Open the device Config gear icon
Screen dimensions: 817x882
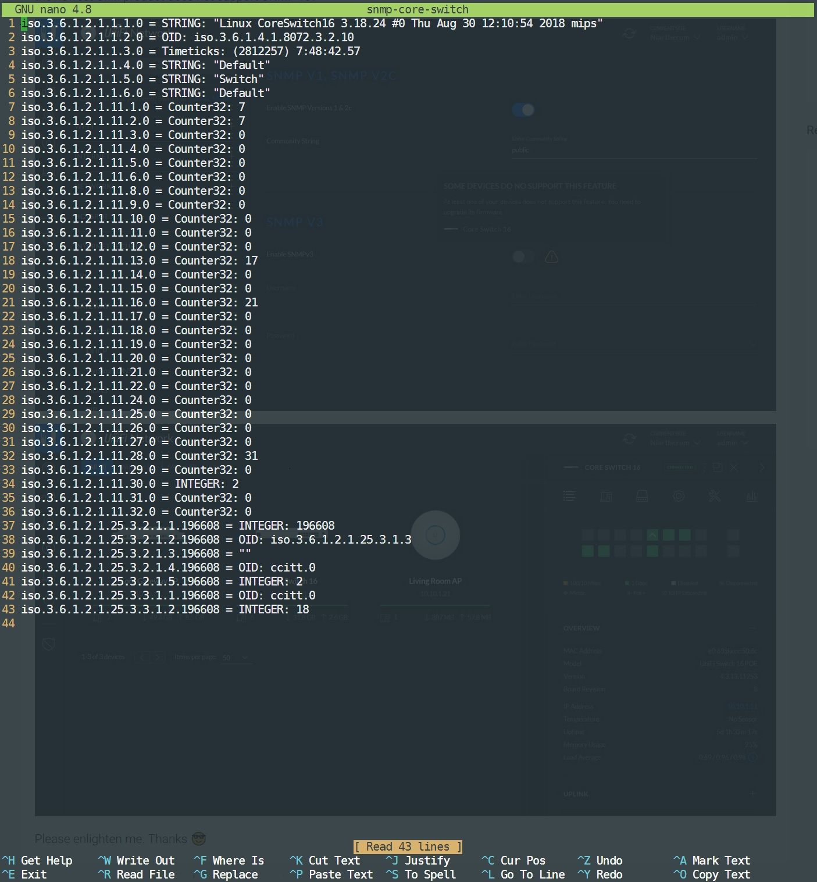[x=678, y=495]
